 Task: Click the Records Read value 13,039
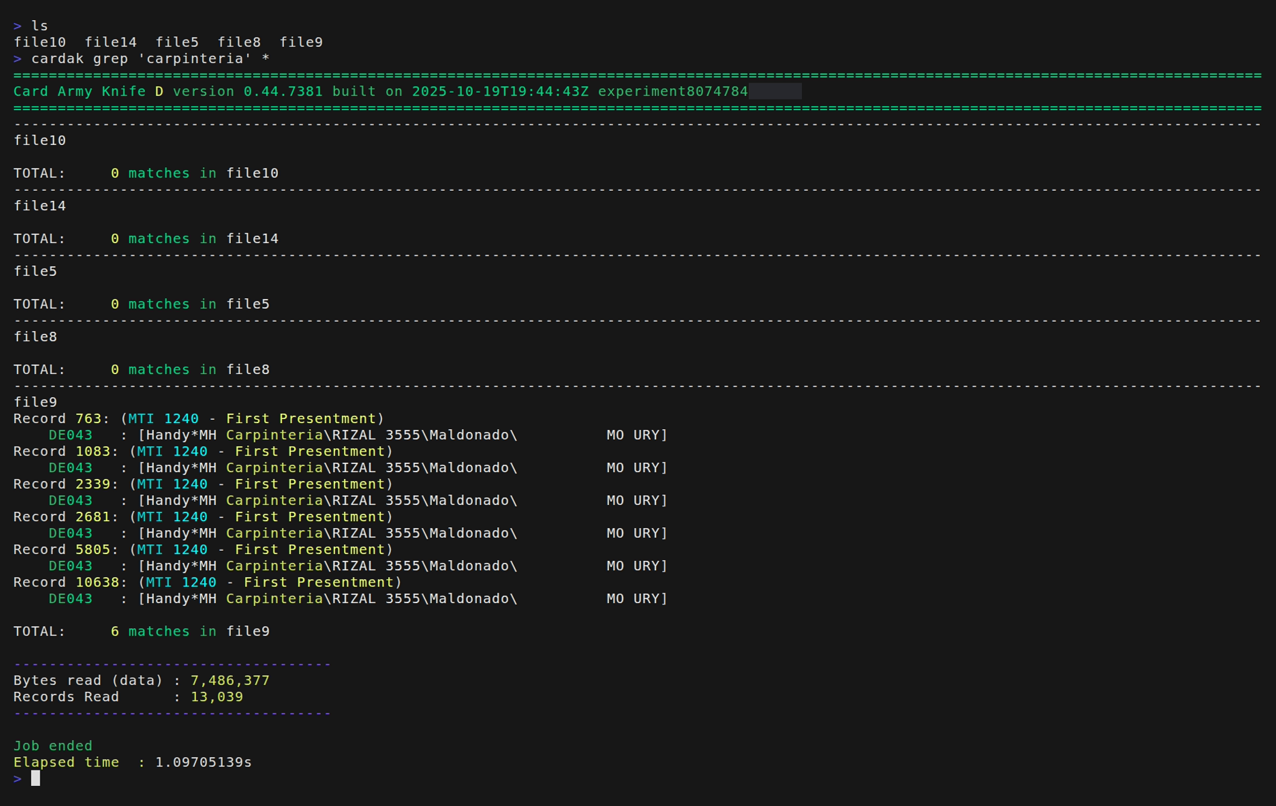tap(216, 697)
